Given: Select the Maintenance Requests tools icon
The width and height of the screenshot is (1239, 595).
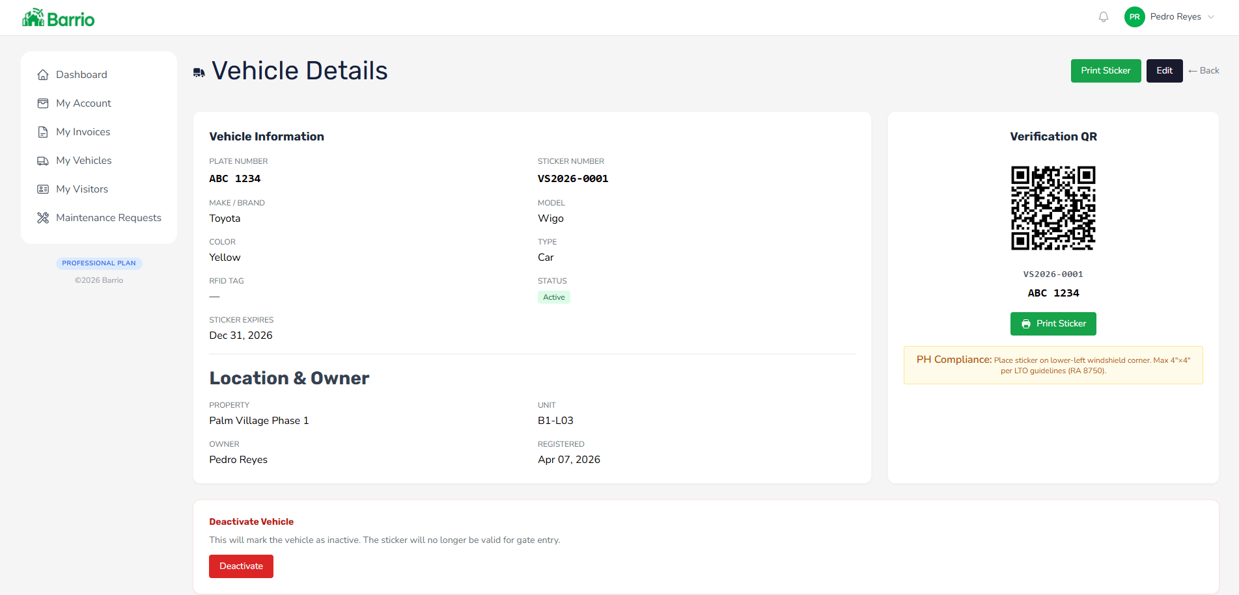Looking at the screenshot, I should pos(43,217).
